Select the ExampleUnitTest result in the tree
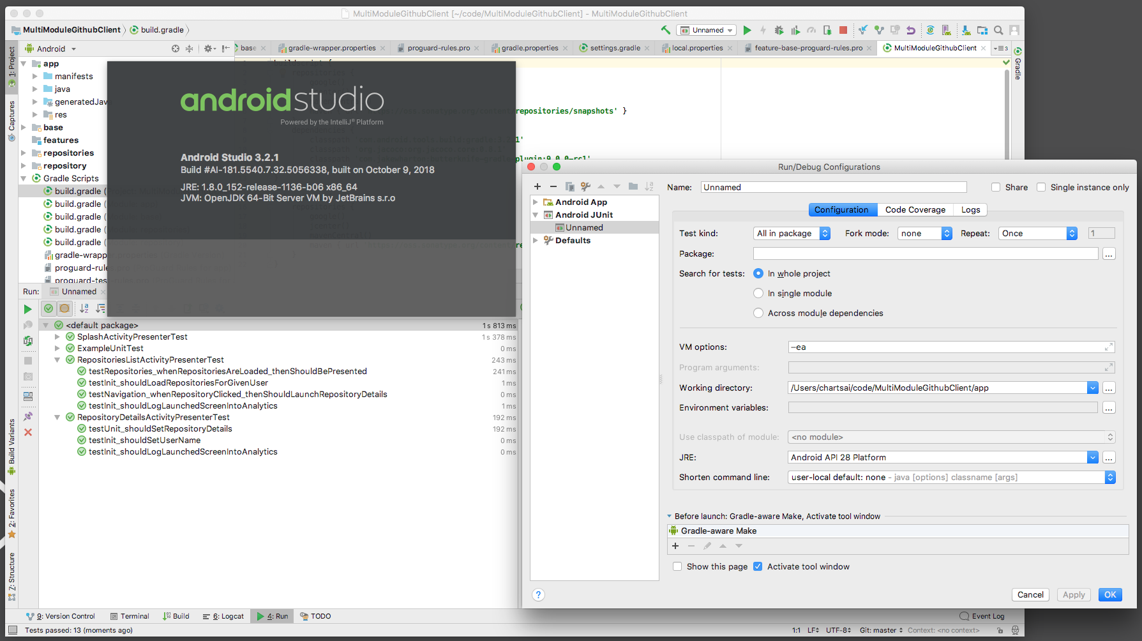1142x641 pixels. click(110, 349)
